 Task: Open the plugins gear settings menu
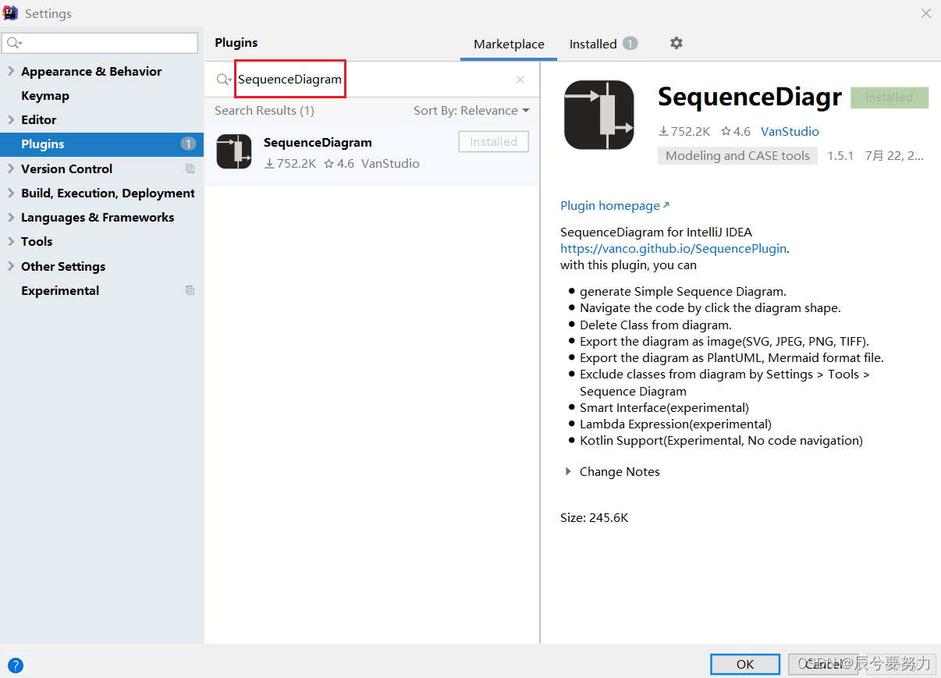676,44
